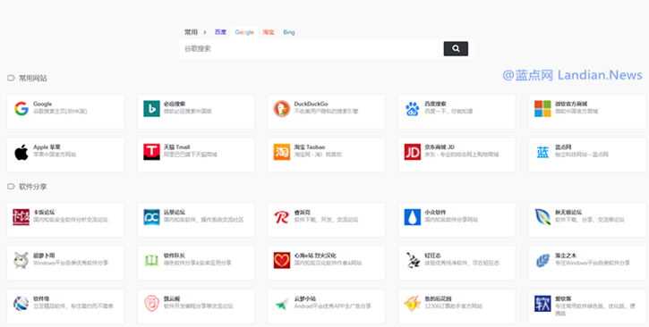The height and width of the screenshot is (327, 649).
Task: Click the 谷歌搜索主页(非HK版) description text
Action: (x=60, y=112)
